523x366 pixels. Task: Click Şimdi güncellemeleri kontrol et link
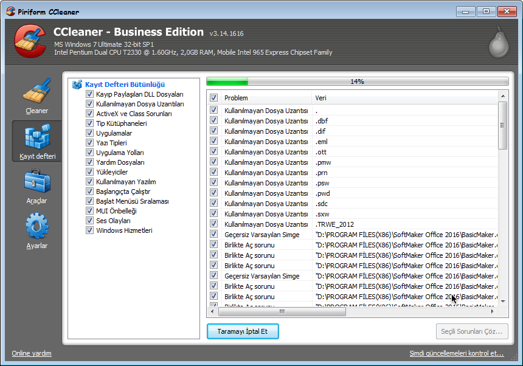[x=457, y=353]
